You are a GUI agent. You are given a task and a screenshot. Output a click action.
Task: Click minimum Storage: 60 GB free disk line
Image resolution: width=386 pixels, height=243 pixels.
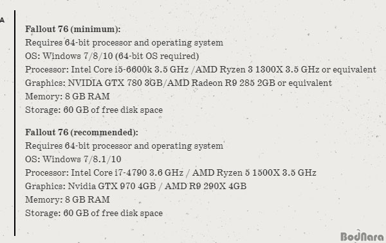pyautogui.click(x=94, y=110)
